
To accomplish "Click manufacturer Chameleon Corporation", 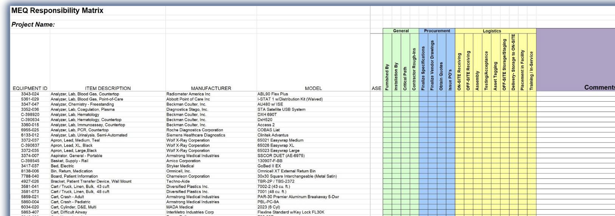I will tap(188, 176).
